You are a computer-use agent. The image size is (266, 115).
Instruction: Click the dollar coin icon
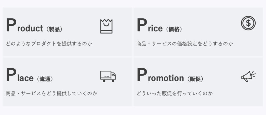[x=248, y=23]
